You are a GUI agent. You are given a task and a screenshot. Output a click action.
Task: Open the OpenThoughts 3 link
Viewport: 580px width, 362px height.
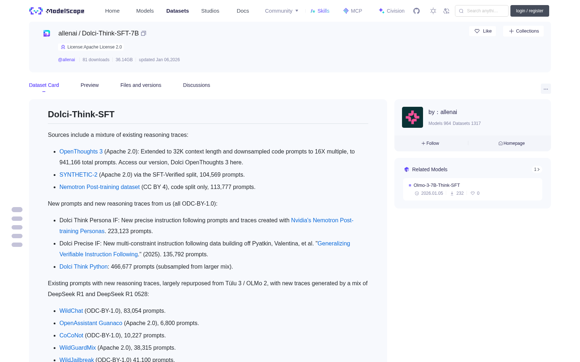tap(81, 151)
